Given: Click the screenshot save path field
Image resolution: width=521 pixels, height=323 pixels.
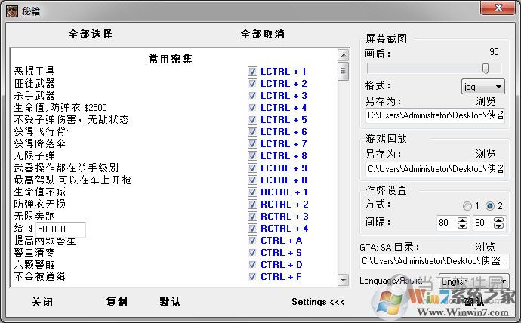Looking at the screenshot, I should [435, 115].
